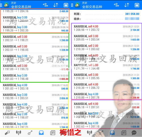Open the News tab in left bottom bar
The height and width of the screenshot is (137, 142).
click(53, 133)
